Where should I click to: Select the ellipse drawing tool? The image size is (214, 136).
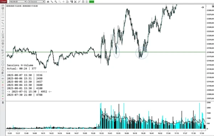tap(3, 62)
